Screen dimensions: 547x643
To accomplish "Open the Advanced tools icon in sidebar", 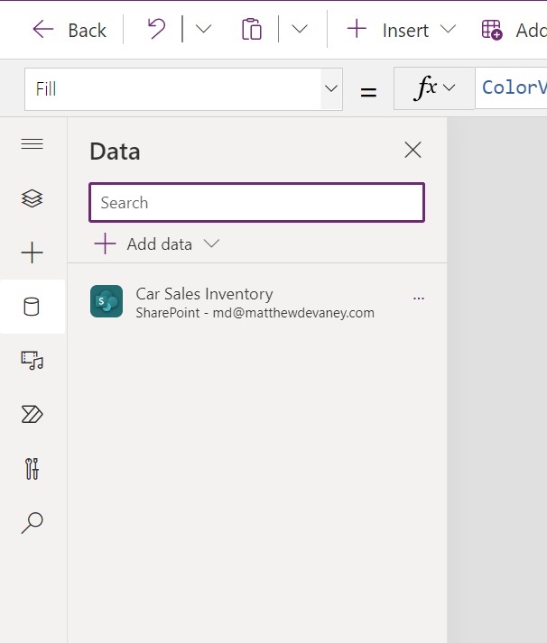I will 32,469.
